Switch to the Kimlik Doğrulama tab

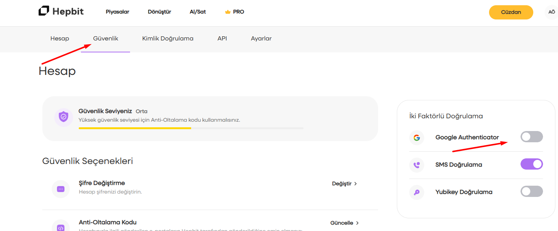point(168,39)
